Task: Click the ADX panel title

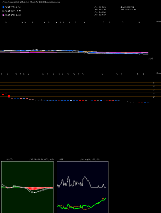Action: pos(61,159)
